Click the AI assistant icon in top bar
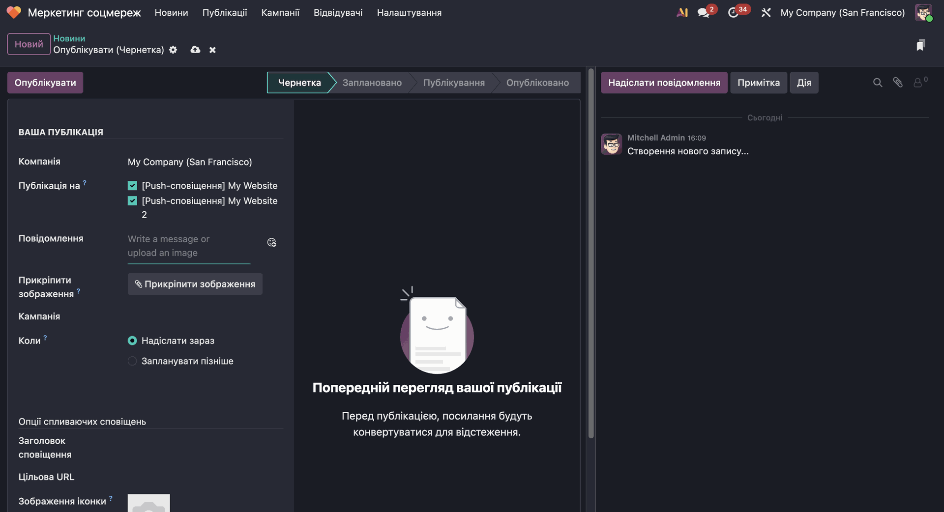The height and width of the screenshot is (512, 944). (682, 13)
